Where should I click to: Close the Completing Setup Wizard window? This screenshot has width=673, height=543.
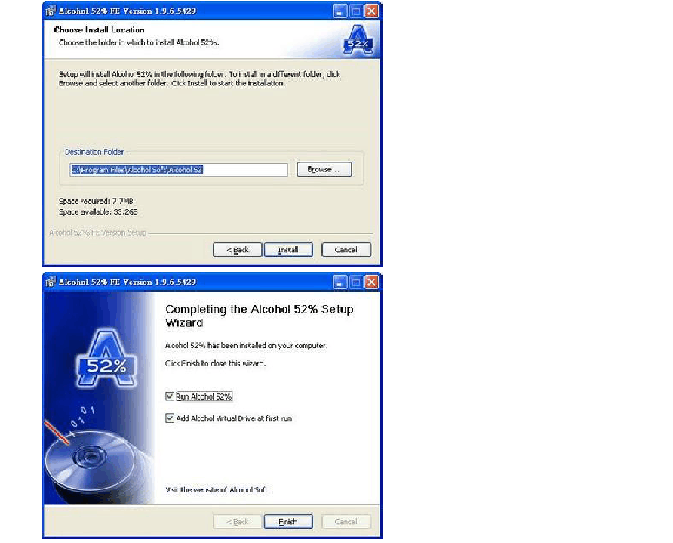372,282
